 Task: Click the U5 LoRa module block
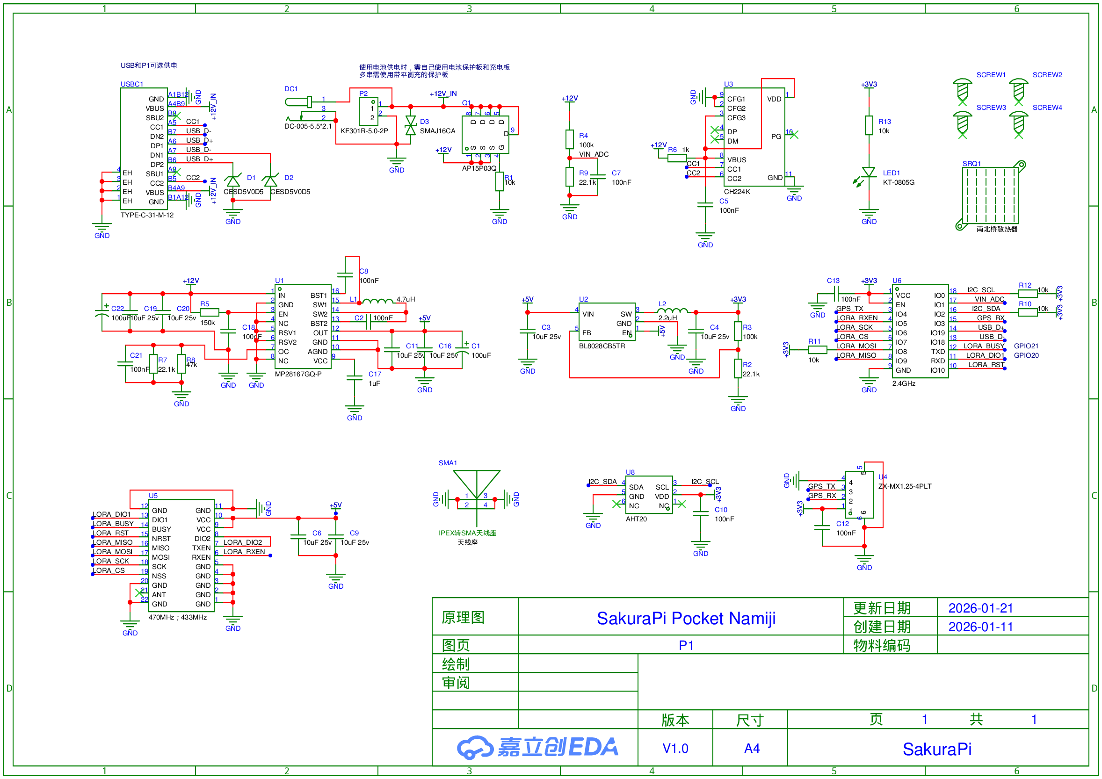(x=181, y=555)
